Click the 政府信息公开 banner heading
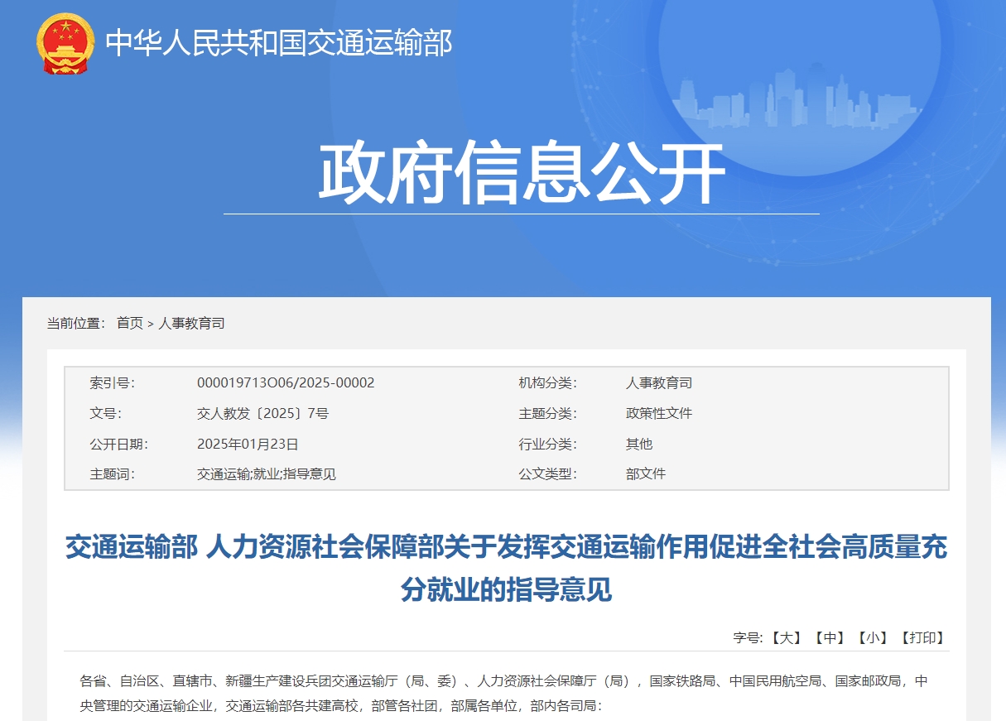This screenshot has height=721, width=1006. 522,173
